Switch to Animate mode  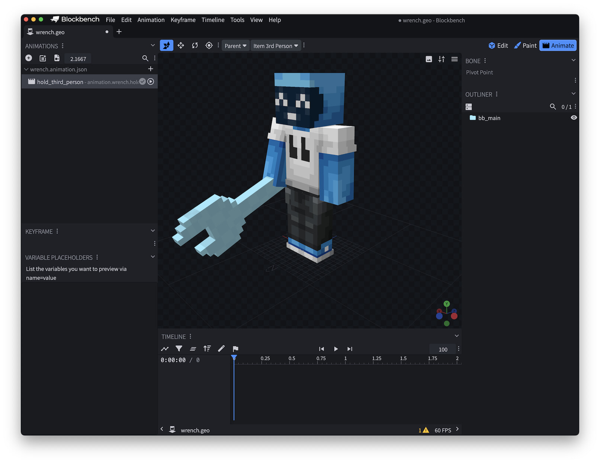558,45
